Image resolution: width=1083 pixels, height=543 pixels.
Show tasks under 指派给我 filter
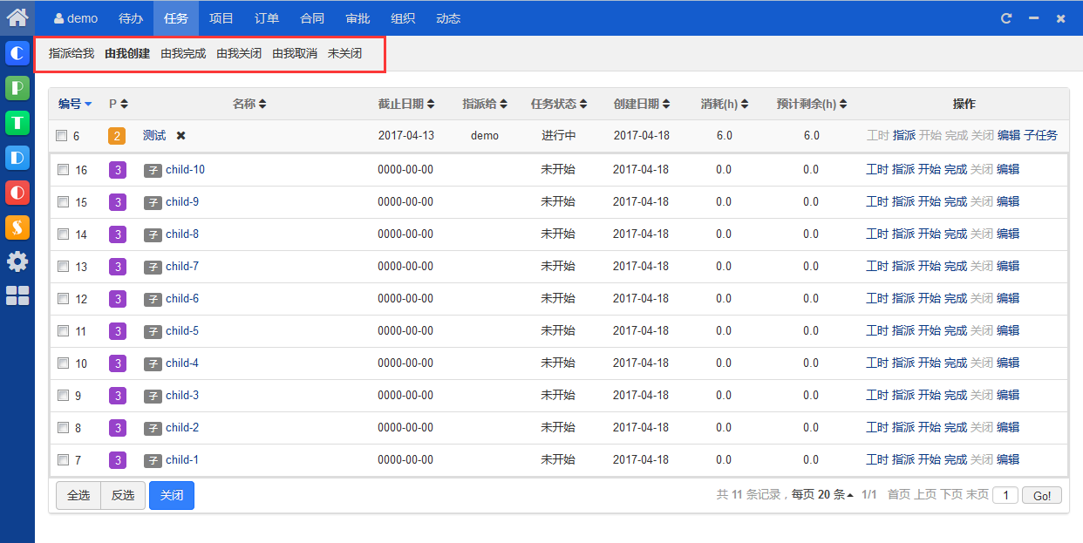click(x=72, y=54)
